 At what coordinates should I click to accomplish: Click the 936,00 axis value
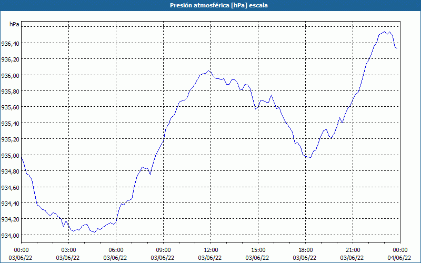pyautogui.click(x=10, y=75)
